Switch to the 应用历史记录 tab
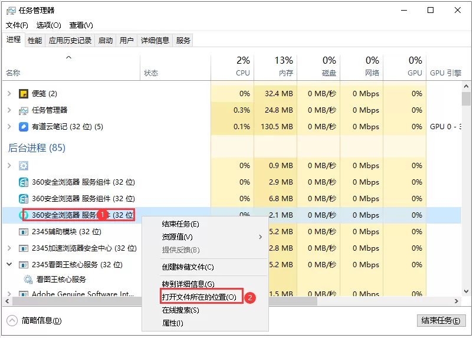The height and width of the screenshot is (338, 473). [x=70, y=41]
